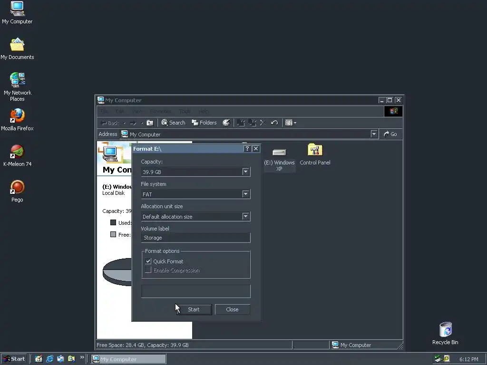Screen dimensions: 487x365
Task: Click the Back toolbar button
Action: (110, 123)
